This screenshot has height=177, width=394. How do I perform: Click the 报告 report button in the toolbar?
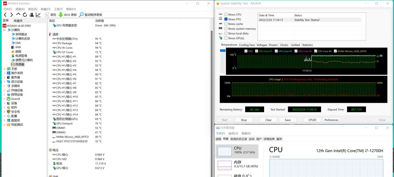coord(51,15)
